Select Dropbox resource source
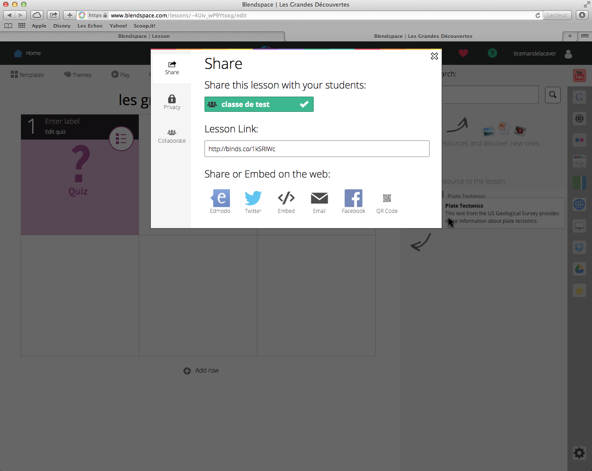Viewport: 592px width, 471px height. (x=579, y=247)
